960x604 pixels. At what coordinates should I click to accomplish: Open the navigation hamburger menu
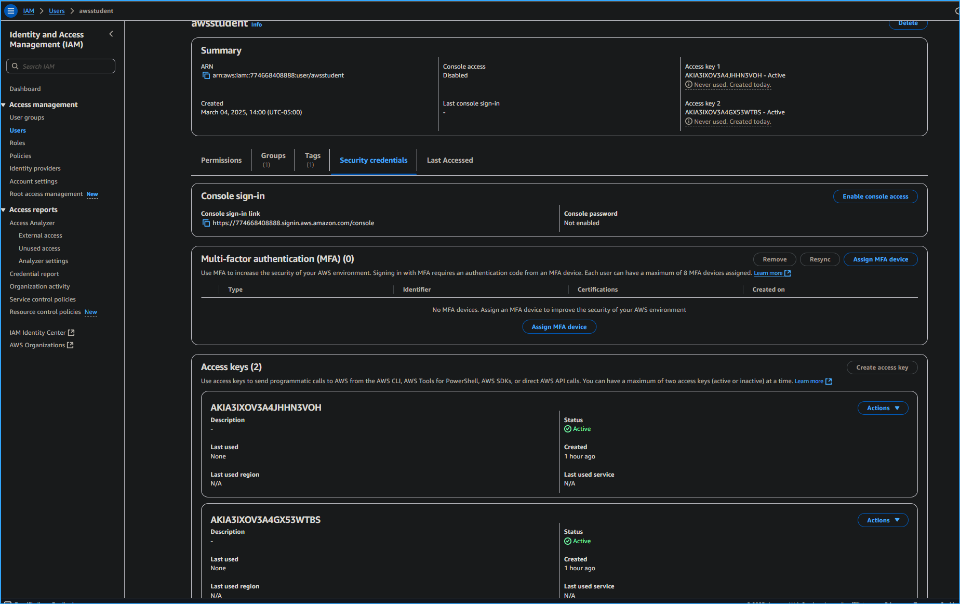coord(10,10)
